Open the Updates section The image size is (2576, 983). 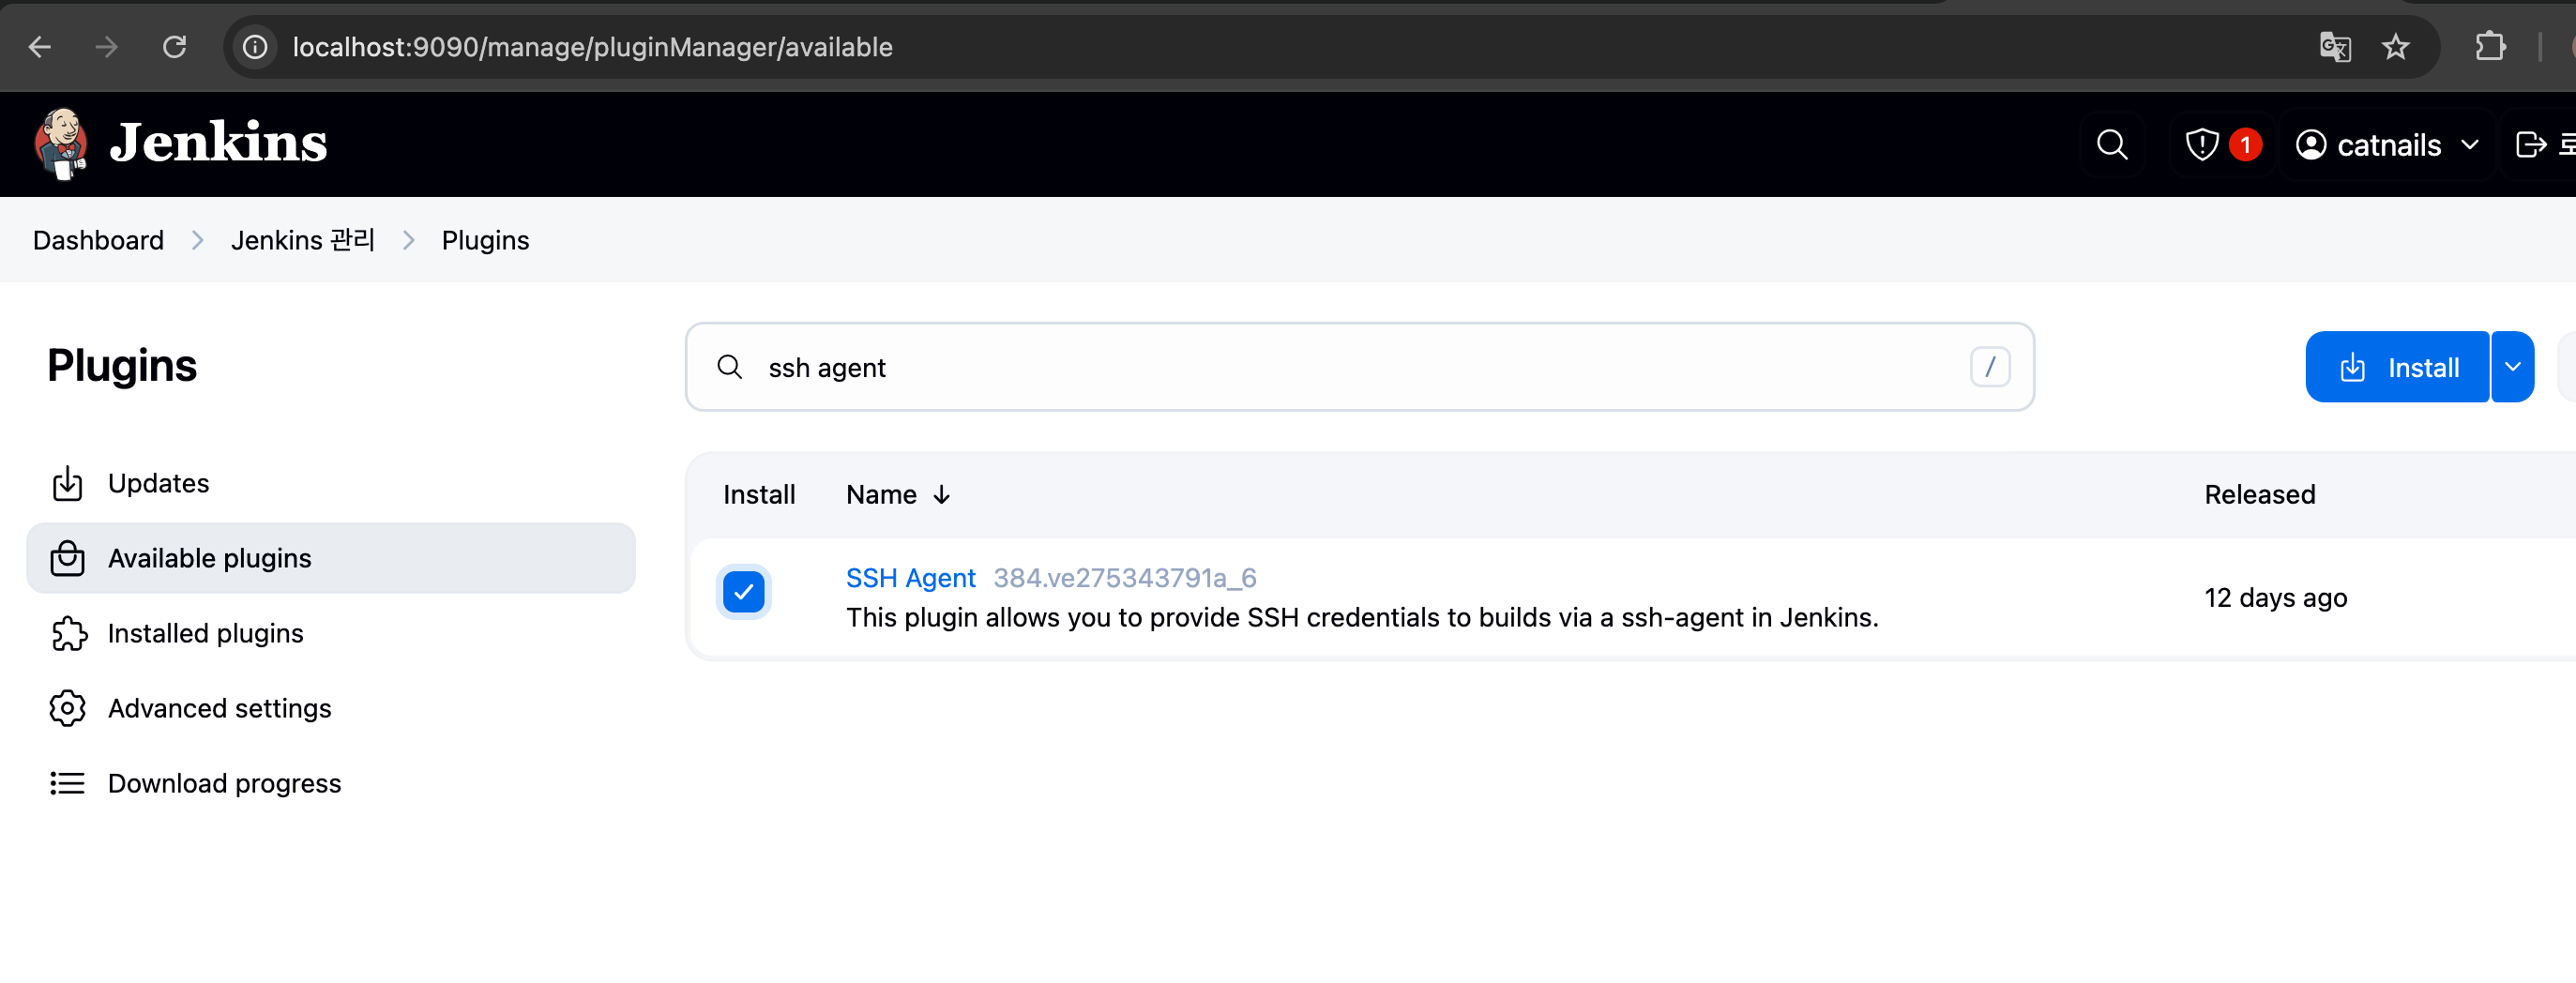click(331, 483)
